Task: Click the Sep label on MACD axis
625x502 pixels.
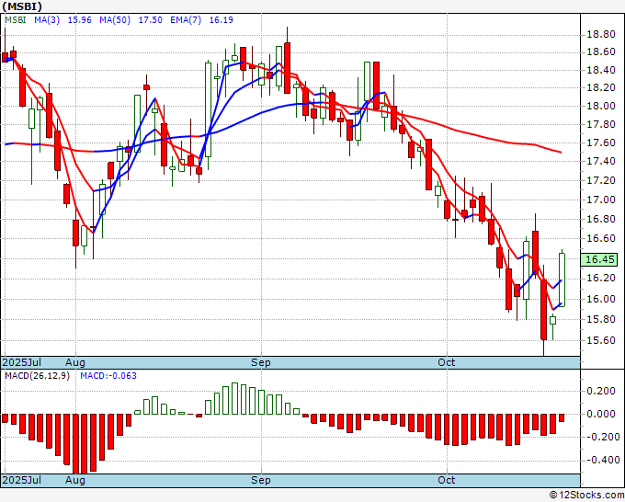Action: pos(261,480)
